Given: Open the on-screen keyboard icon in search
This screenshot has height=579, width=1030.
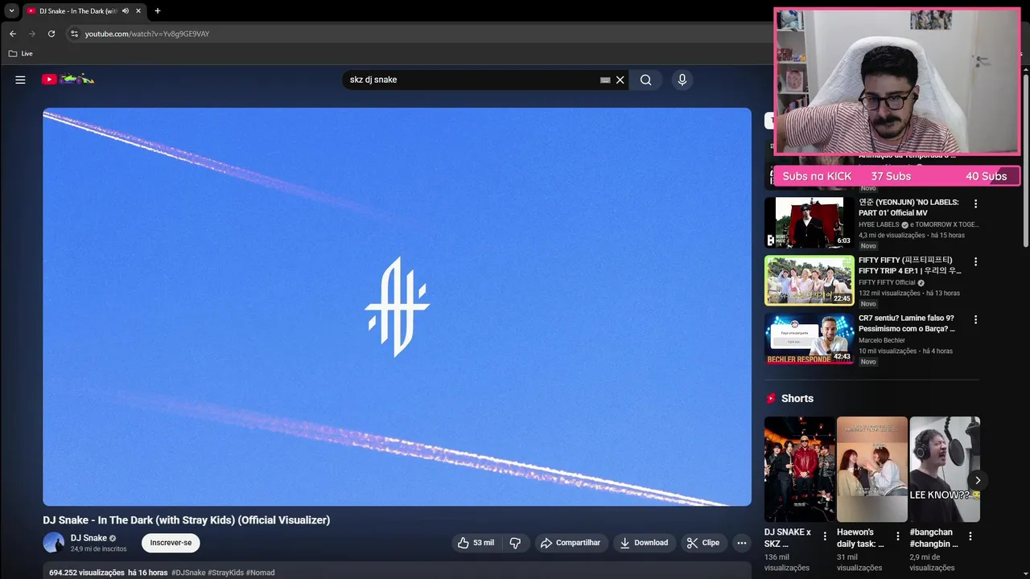Looking at the screenshot, I should pos(605,80).
